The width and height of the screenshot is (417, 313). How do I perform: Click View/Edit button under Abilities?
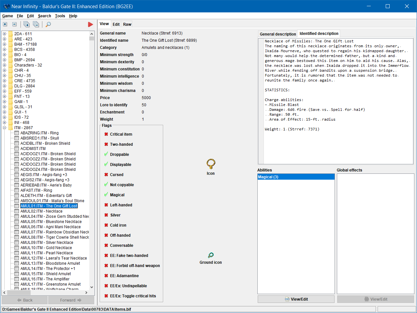point(296,299)
